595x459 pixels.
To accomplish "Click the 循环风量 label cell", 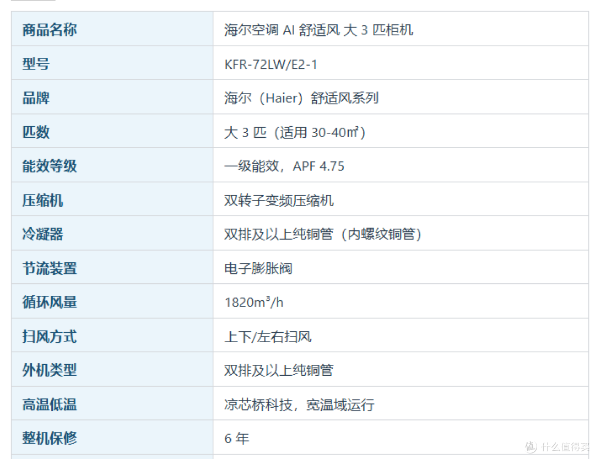I will [x=112, y=301].
